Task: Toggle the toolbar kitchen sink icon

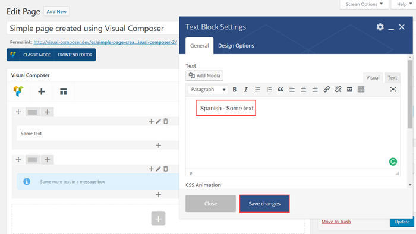Action: click(x=361, y=89)
